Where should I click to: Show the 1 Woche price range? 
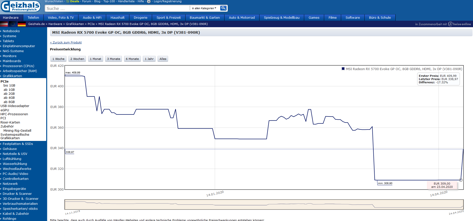point(58,59)
